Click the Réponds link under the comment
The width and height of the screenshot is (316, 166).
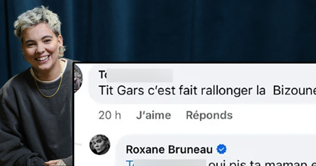(x=209, y=115)
